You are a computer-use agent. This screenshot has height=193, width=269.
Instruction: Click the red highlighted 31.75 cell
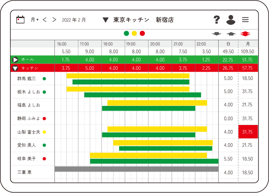pos(248,132)
